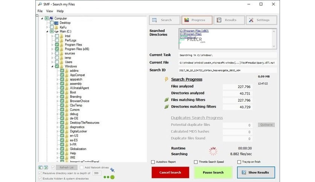Click the red Cancel Search button
Screen dimensions: 315x182
click(170, 172)
